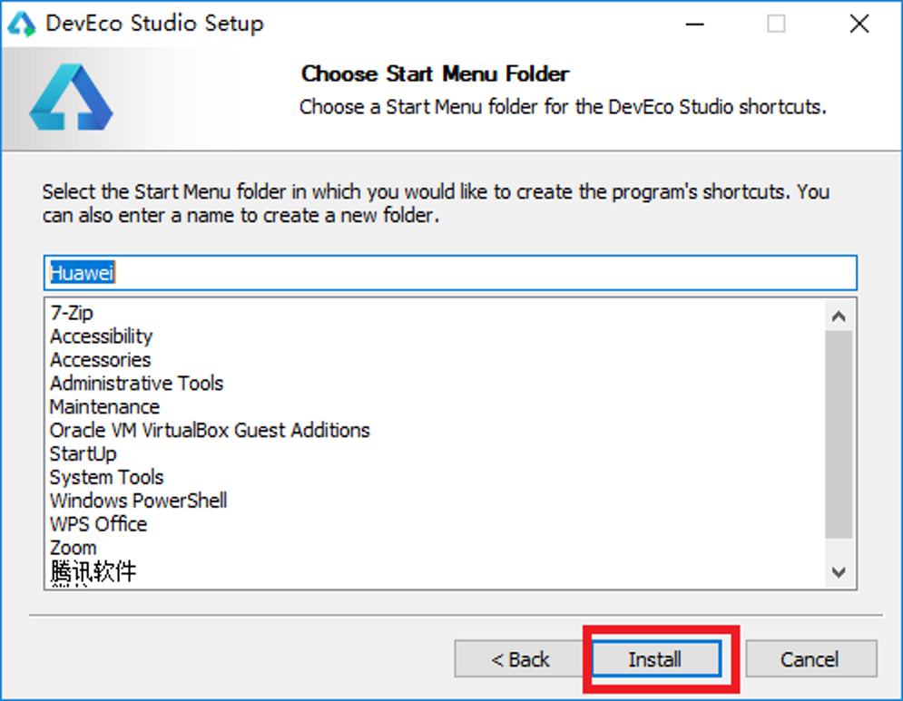Select the Maintenance folder

click(x=104, y=407)
